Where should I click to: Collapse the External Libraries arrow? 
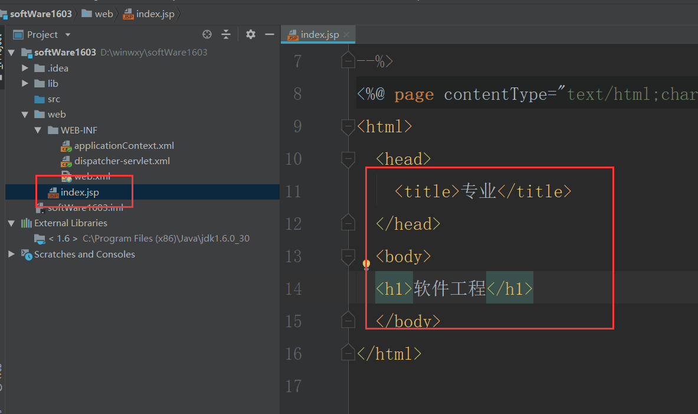(12, 223)
